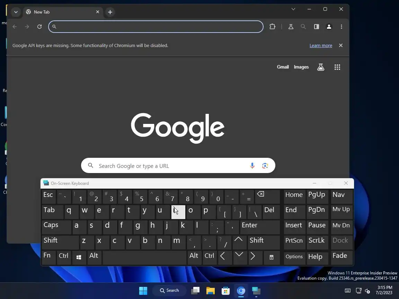Click the Insert key
The height and width of the screenshot is (299, 399).
point(294,227)
